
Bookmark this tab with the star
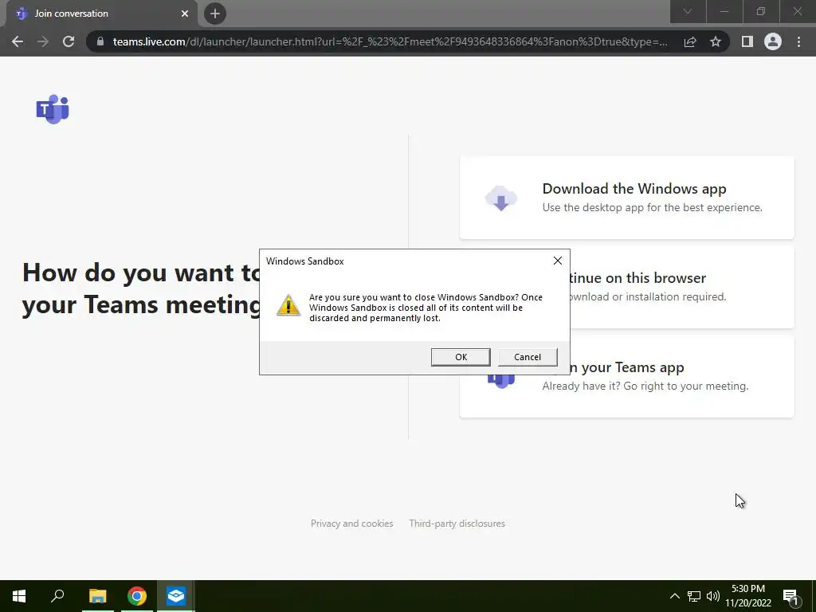point(716,41)
